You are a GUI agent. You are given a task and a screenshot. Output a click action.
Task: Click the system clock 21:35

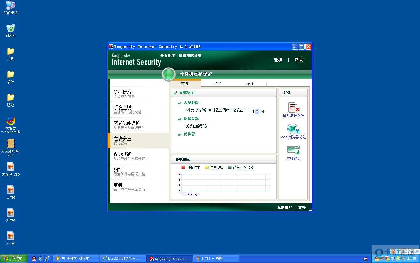(x=412, y=259)
